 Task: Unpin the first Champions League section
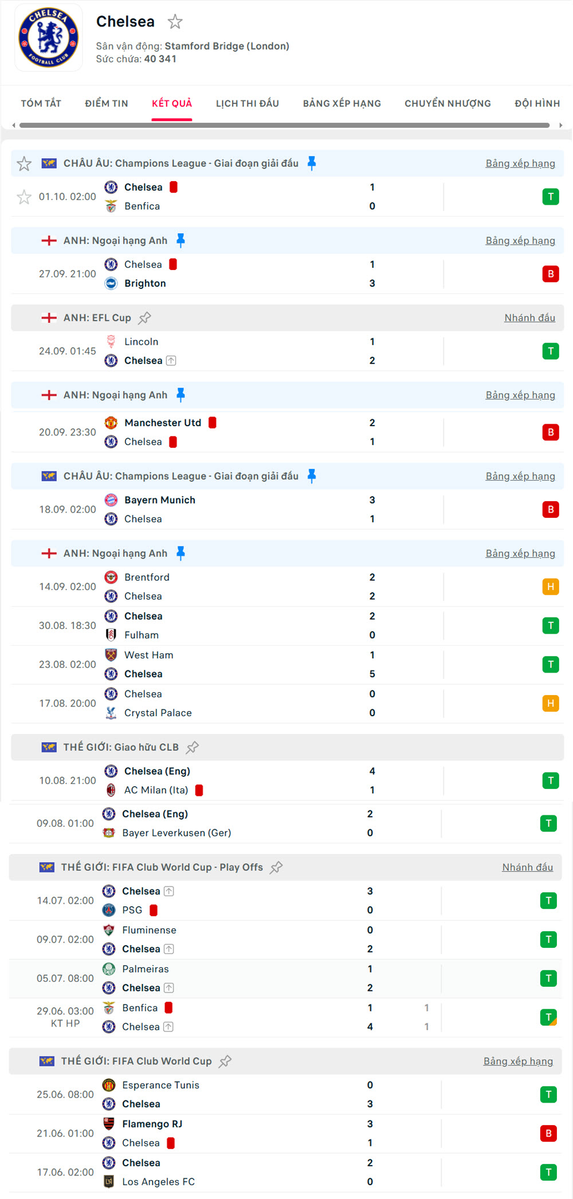(x=312, y=163)
